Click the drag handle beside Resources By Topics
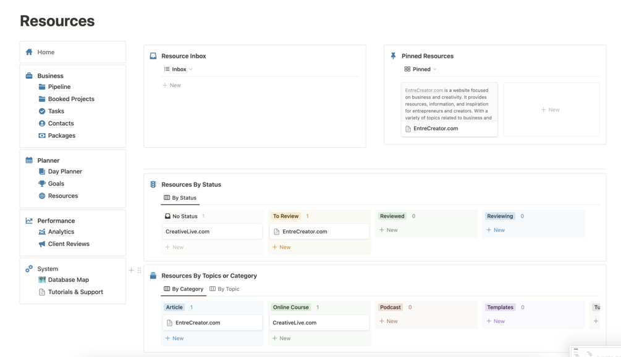 [x=140, y=270]
